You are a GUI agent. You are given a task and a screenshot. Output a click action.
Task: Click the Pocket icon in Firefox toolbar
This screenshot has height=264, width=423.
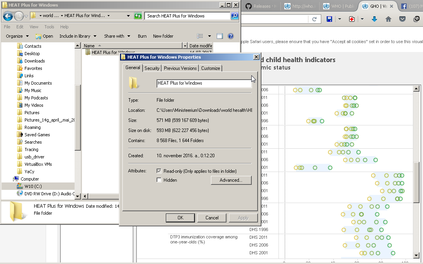pos(402,19)
